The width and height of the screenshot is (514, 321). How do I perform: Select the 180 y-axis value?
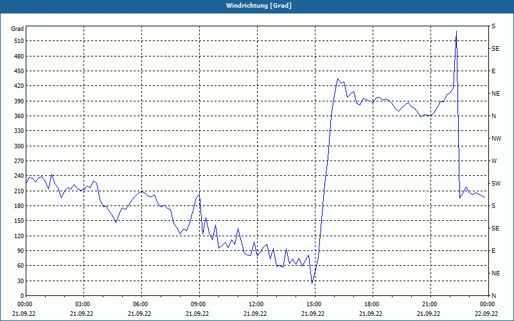[x=19, y=206]
